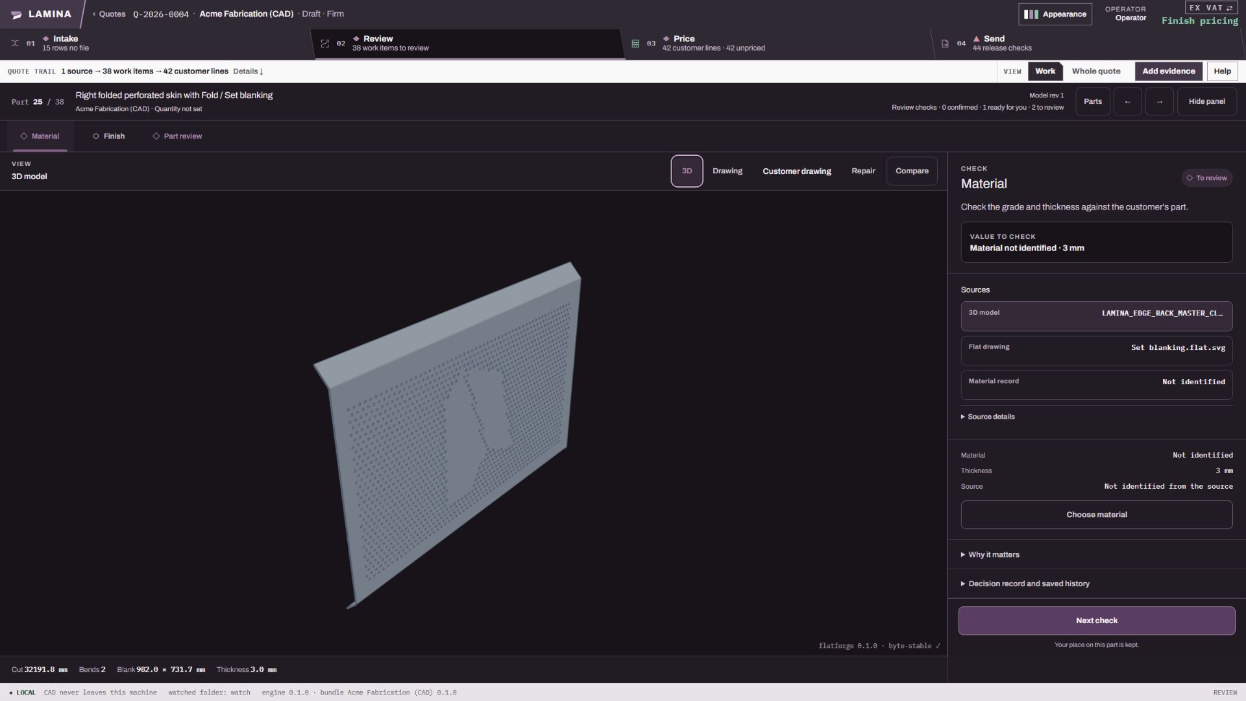This screenshot has width=1246, height=701.
Task: Click Review checks summary text
Action: pyautogui.click(x=977, y=108)
